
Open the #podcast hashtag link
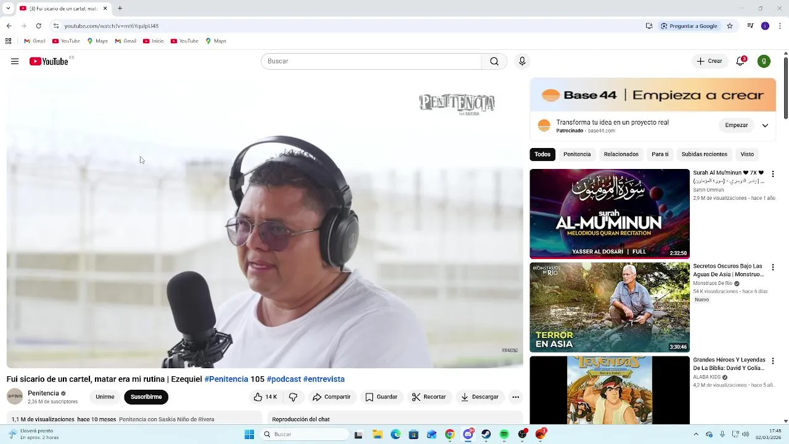click(x=284, y=379)
